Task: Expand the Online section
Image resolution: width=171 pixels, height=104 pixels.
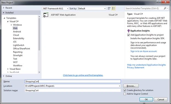Action: tap(4, 76)
